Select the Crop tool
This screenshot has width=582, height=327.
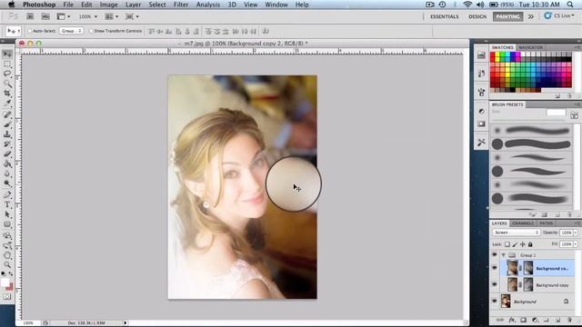click(7, 94)
